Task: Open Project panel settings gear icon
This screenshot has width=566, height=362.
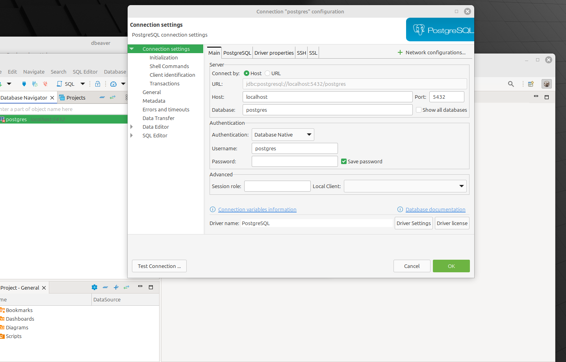Action: pyautogui.click(x=95, y=287)
